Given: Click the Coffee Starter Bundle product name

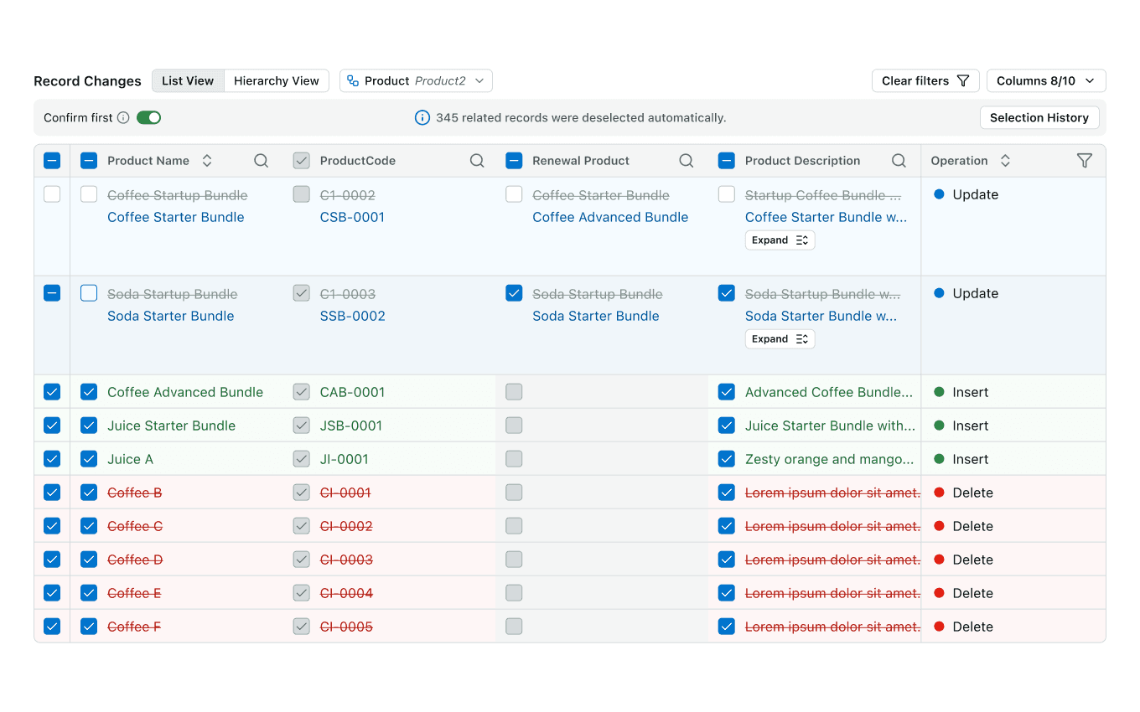Looking at the screenshot, I should 176,217.
